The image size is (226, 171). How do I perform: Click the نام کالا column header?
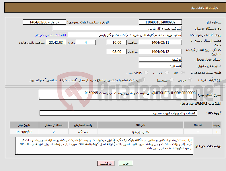coord(141,125)
